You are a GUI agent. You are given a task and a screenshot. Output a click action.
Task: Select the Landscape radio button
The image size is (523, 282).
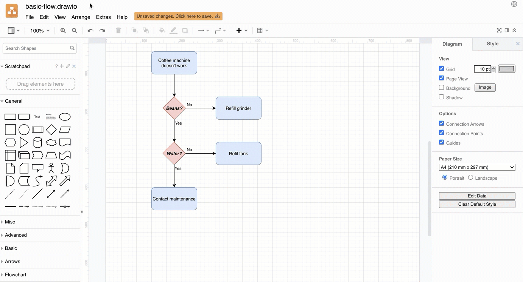[x=470, y=177]
